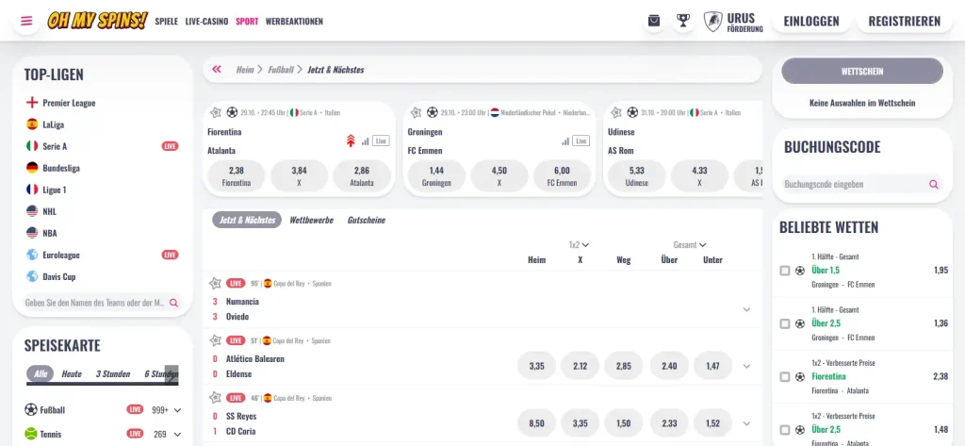The width and height of the screenshot is (965, 446).
Task: Click the Fußball soccer ball icon in Speisekarte
Action: pyautogui.click(x=31, y=409)
